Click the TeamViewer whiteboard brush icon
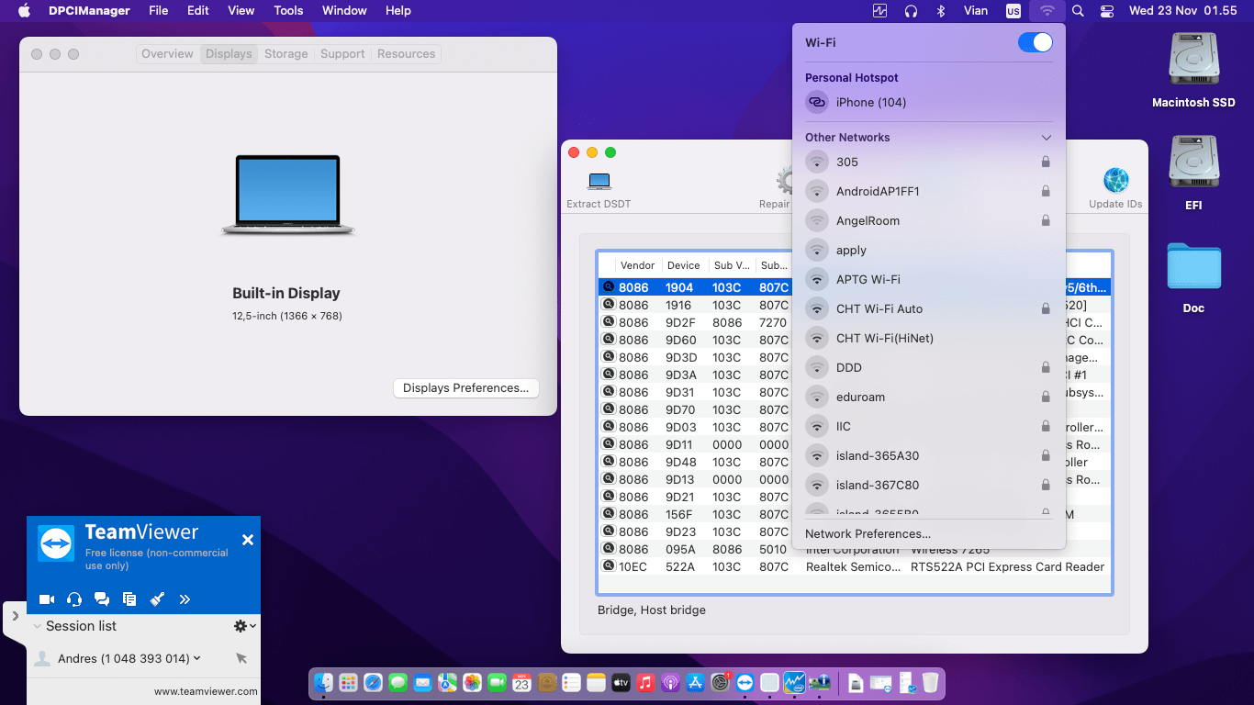Viewport: 1254px width, 705px height. click(x=157, y=599)
